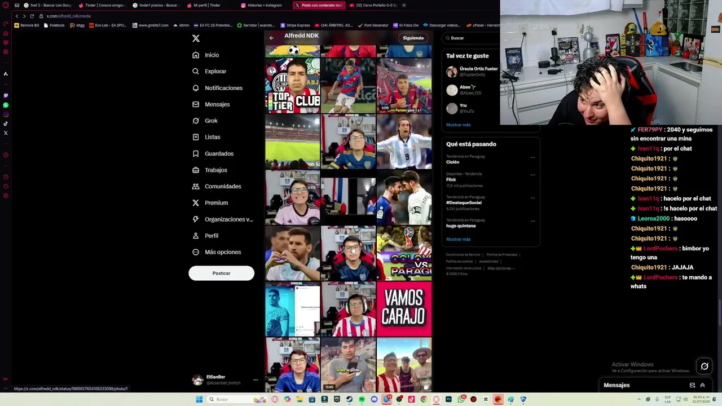The height and width of the screenshot is (406, 722).
Task: Open Mensajes envelope icon
Action: [196, 104]
